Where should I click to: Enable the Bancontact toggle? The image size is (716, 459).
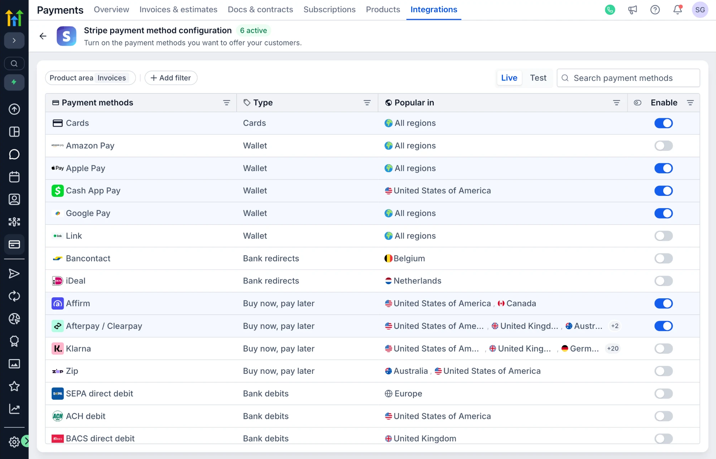pos(663,258)
